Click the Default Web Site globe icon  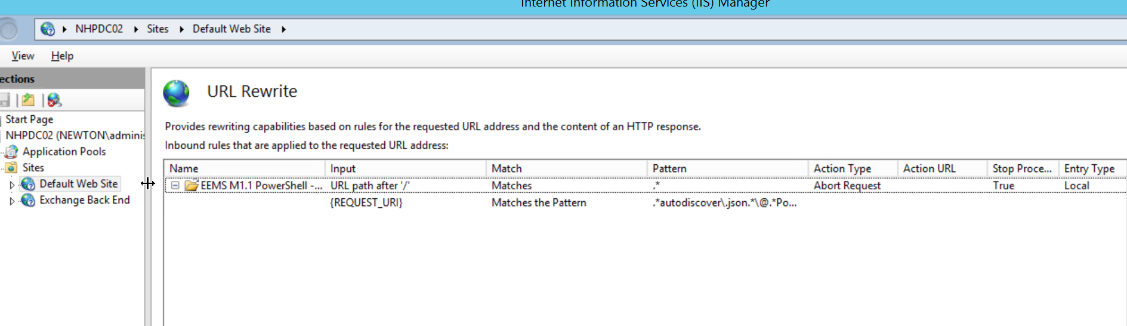point(28,184)
